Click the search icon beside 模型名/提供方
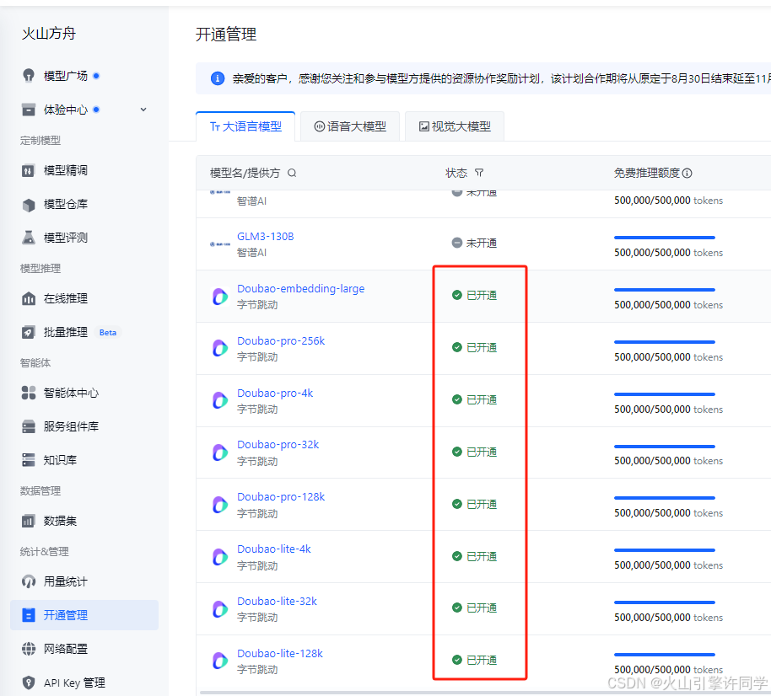 [292, 173]
